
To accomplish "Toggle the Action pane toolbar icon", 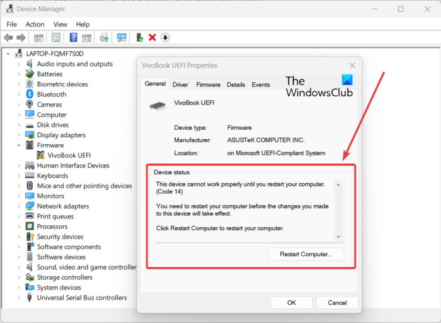I will (87, 38).
